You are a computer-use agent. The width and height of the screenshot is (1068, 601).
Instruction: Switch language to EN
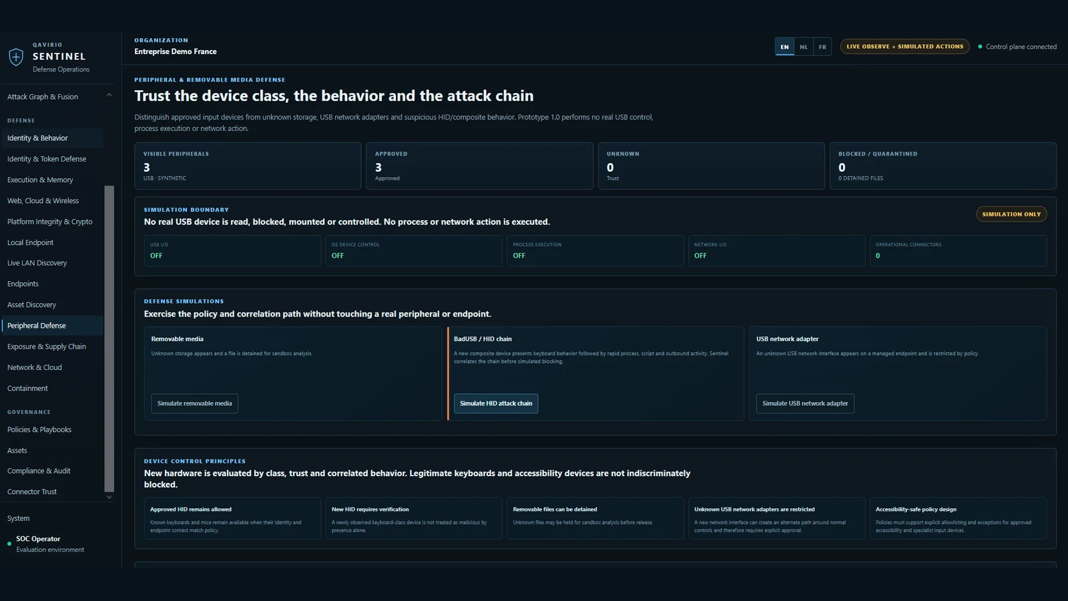[x=784, y=47]
